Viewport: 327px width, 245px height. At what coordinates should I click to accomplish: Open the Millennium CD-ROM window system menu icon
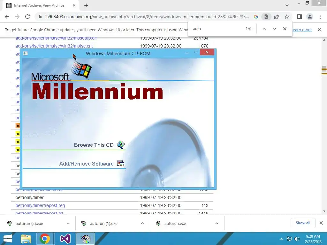[x=26, y=53]
